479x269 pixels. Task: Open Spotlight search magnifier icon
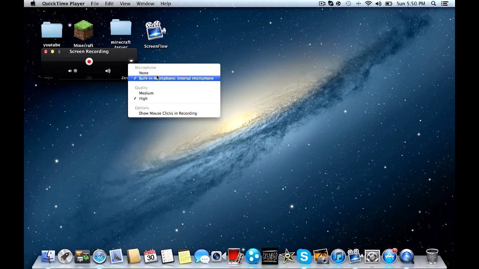tap(434, 4)
